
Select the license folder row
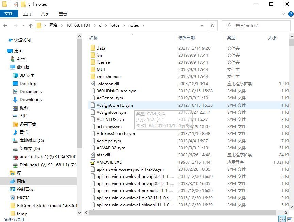tap(189, 62)
